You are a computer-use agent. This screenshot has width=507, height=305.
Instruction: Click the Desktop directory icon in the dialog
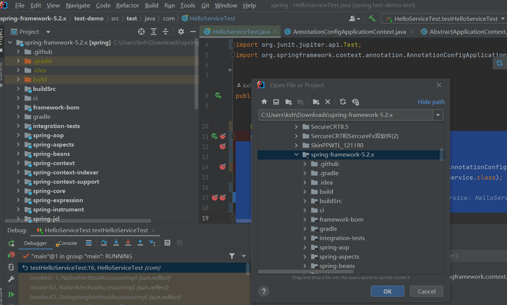pos(276,102)
